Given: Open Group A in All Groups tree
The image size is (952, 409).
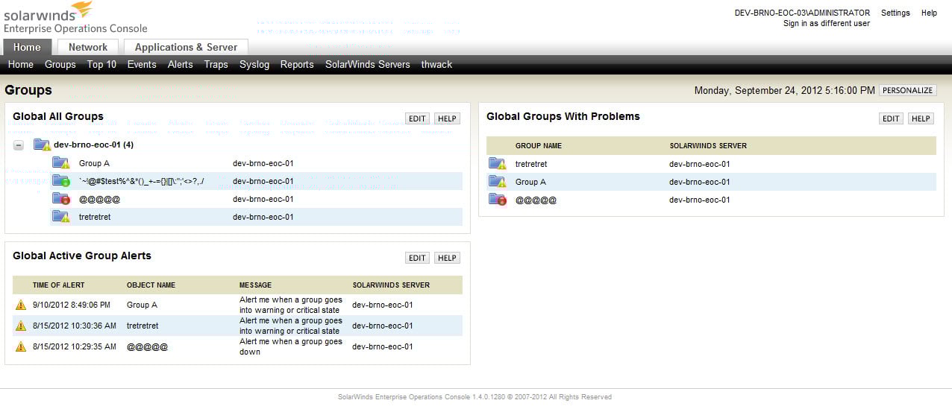Looking at the screenshot, I should 94,163.
